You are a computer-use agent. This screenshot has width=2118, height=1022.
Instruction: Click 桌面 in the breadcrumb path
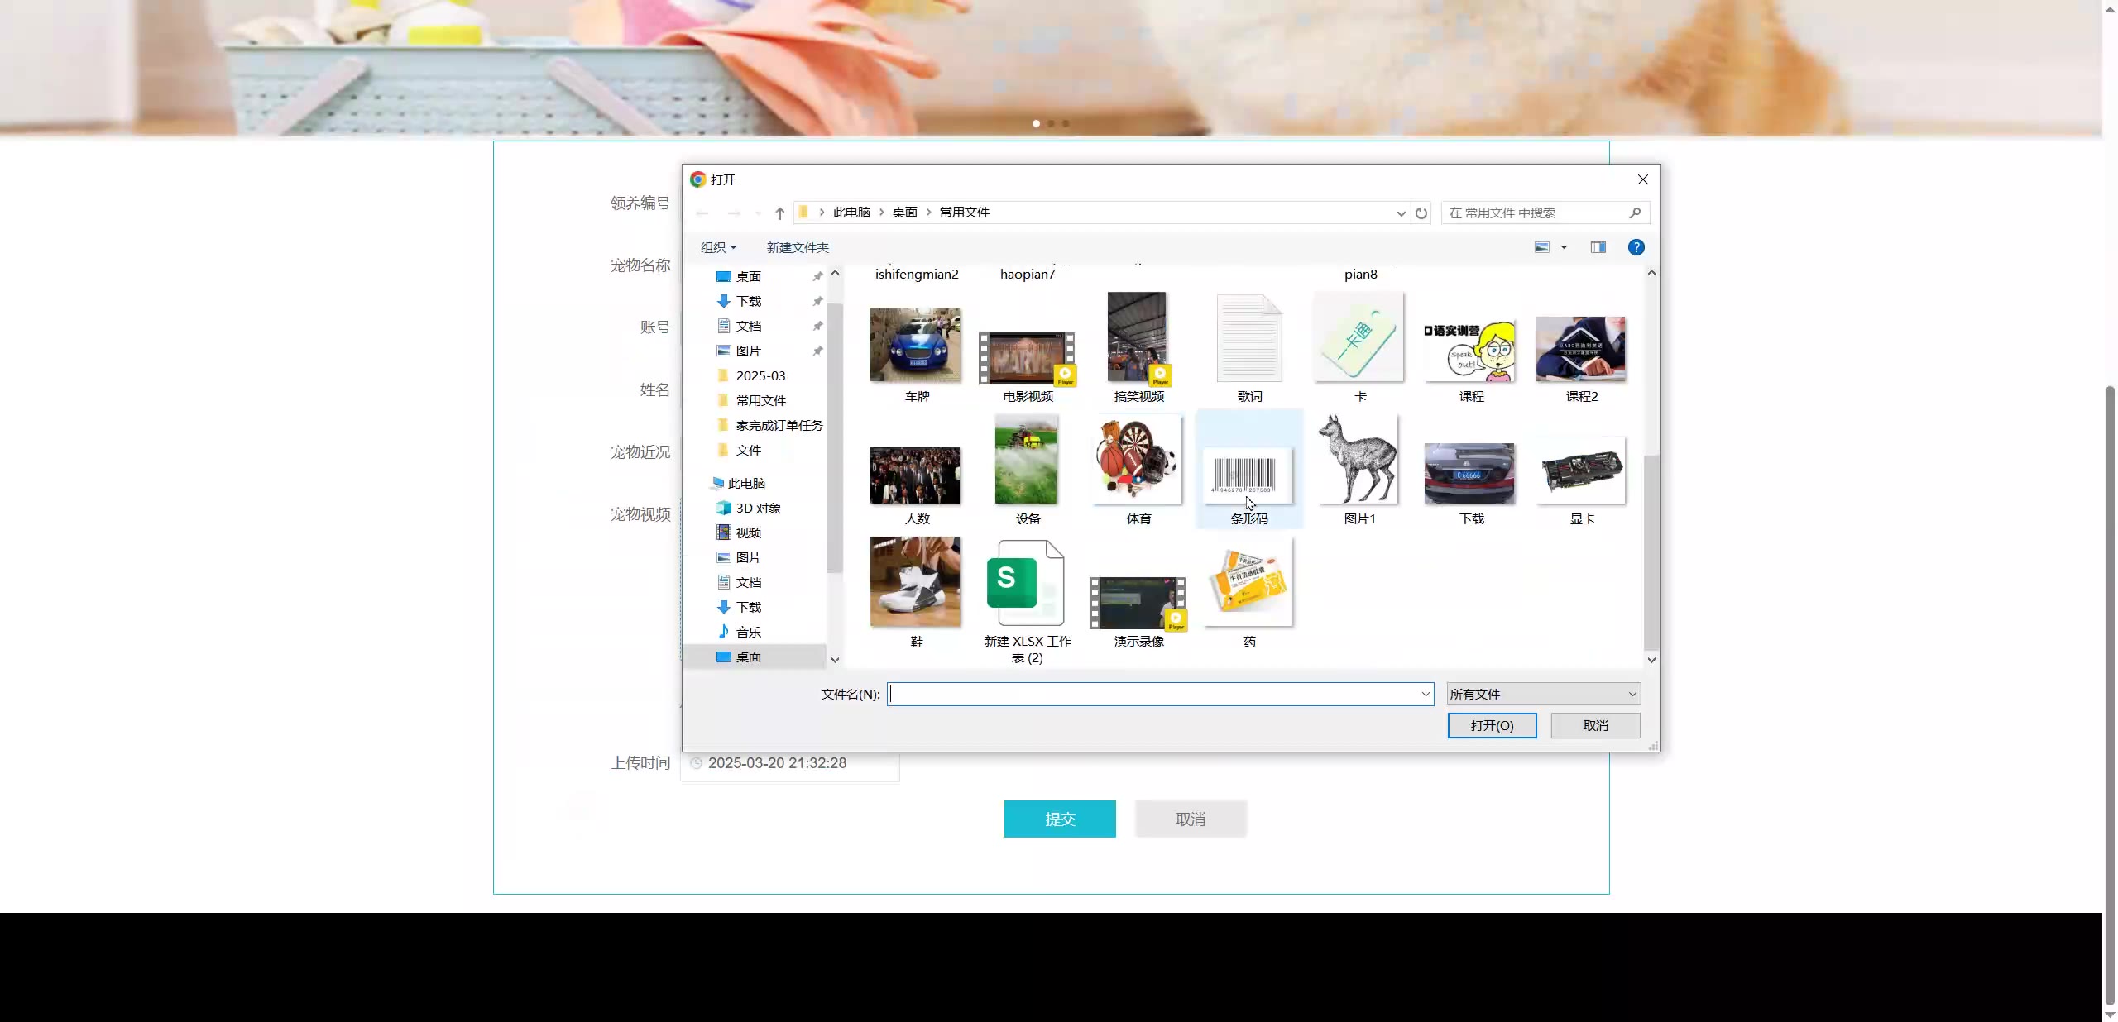tap(904, 213)
